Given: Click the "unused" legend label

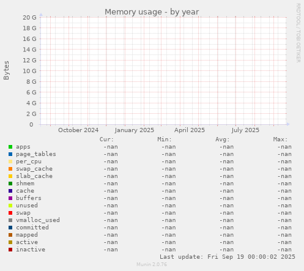Looking at the screenshot, I should (27, 206).
